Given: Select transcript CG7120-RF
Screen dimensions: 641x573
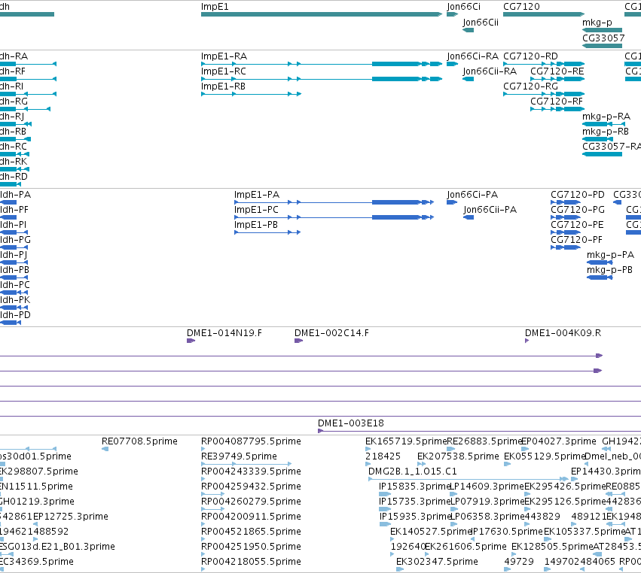Looking at the screenshot, I should (x=557, y=102).
